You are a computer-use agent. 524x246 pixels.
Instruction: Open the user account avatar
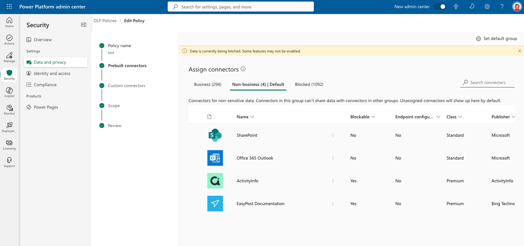(517, 7)
